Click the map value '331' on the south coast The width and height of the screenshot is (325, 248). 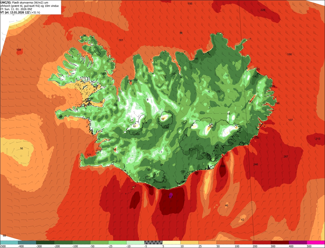(196, 172)
